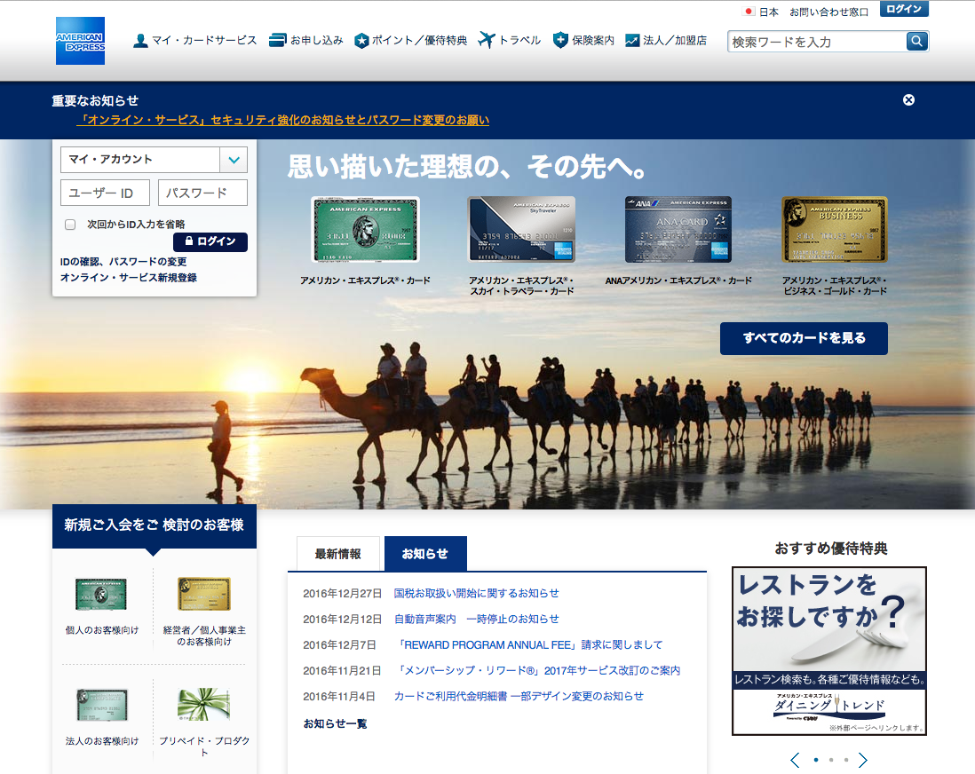Click the star icon beside ポイント／優待特典
Screen dimensions: 975x774
point(361,41)
